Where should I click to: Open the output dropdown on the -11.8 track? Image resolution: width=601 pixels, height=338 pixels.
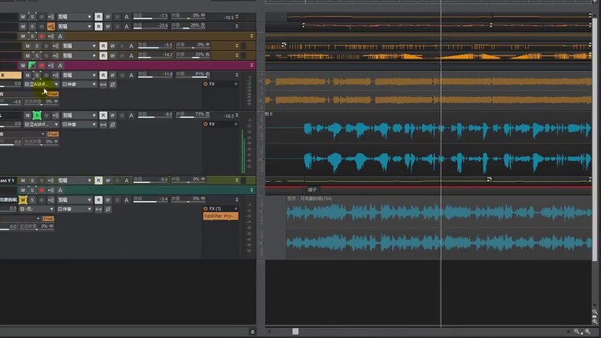point(79,84)
